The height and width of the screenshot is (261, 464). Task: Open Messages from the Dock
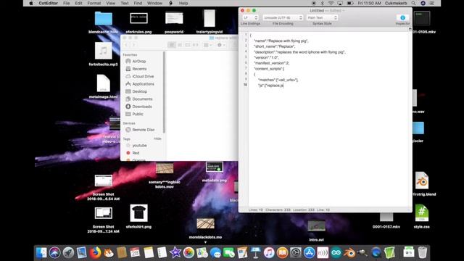215,252
